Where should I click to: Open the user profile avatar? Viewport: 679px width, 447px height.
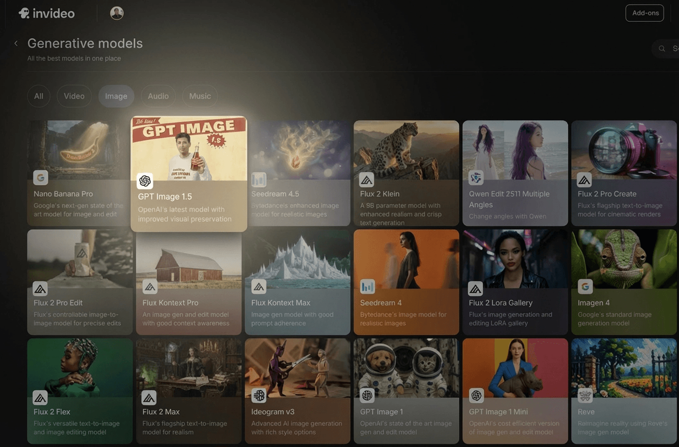117,13
